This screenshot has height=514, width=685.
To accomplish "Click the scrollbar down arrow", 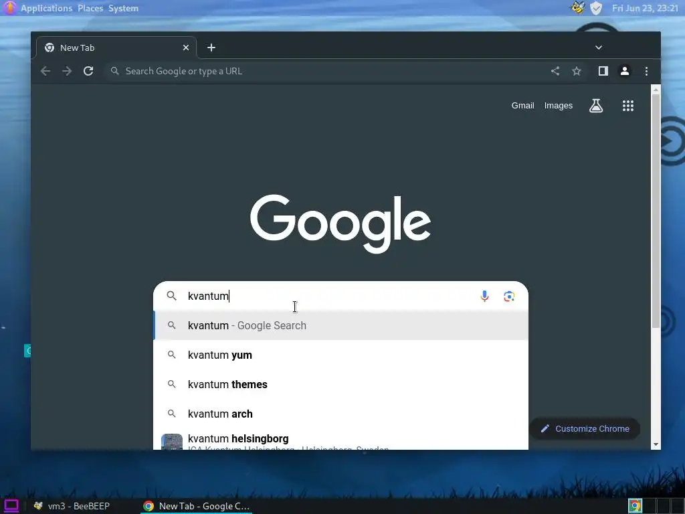I will [656, 444].
